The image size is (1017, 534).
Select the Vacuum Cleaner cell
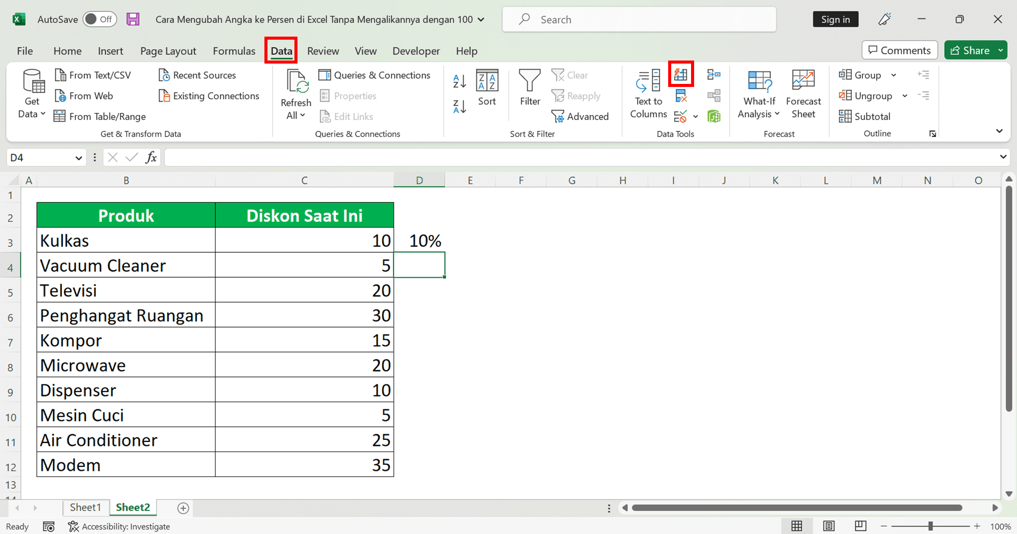[x=126, y=265]
